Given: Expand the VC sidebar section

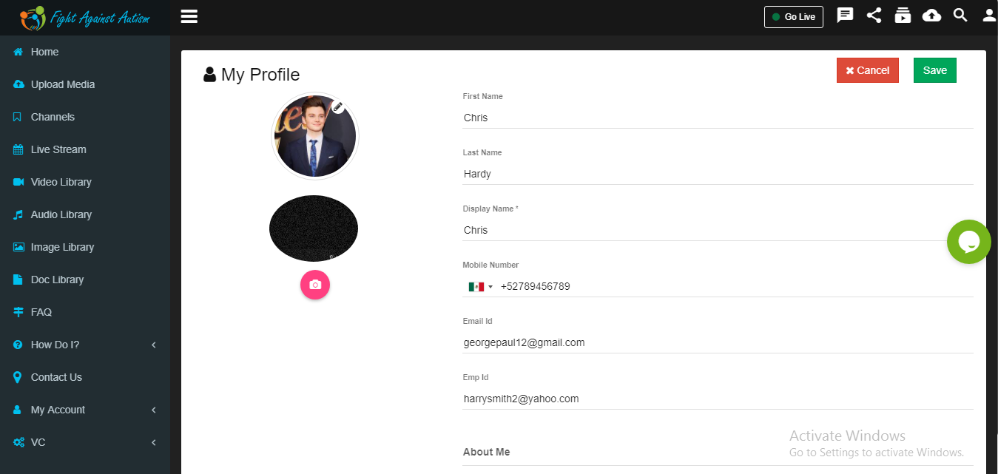Looking at the screenshot, I should coord(85,442).
